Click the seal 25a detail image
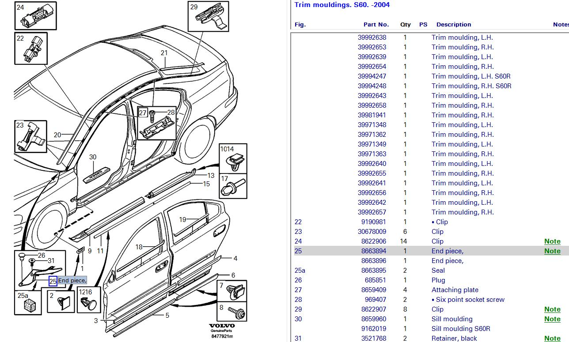Viewport: 569px width, 342px height. (x=29, y=302)
